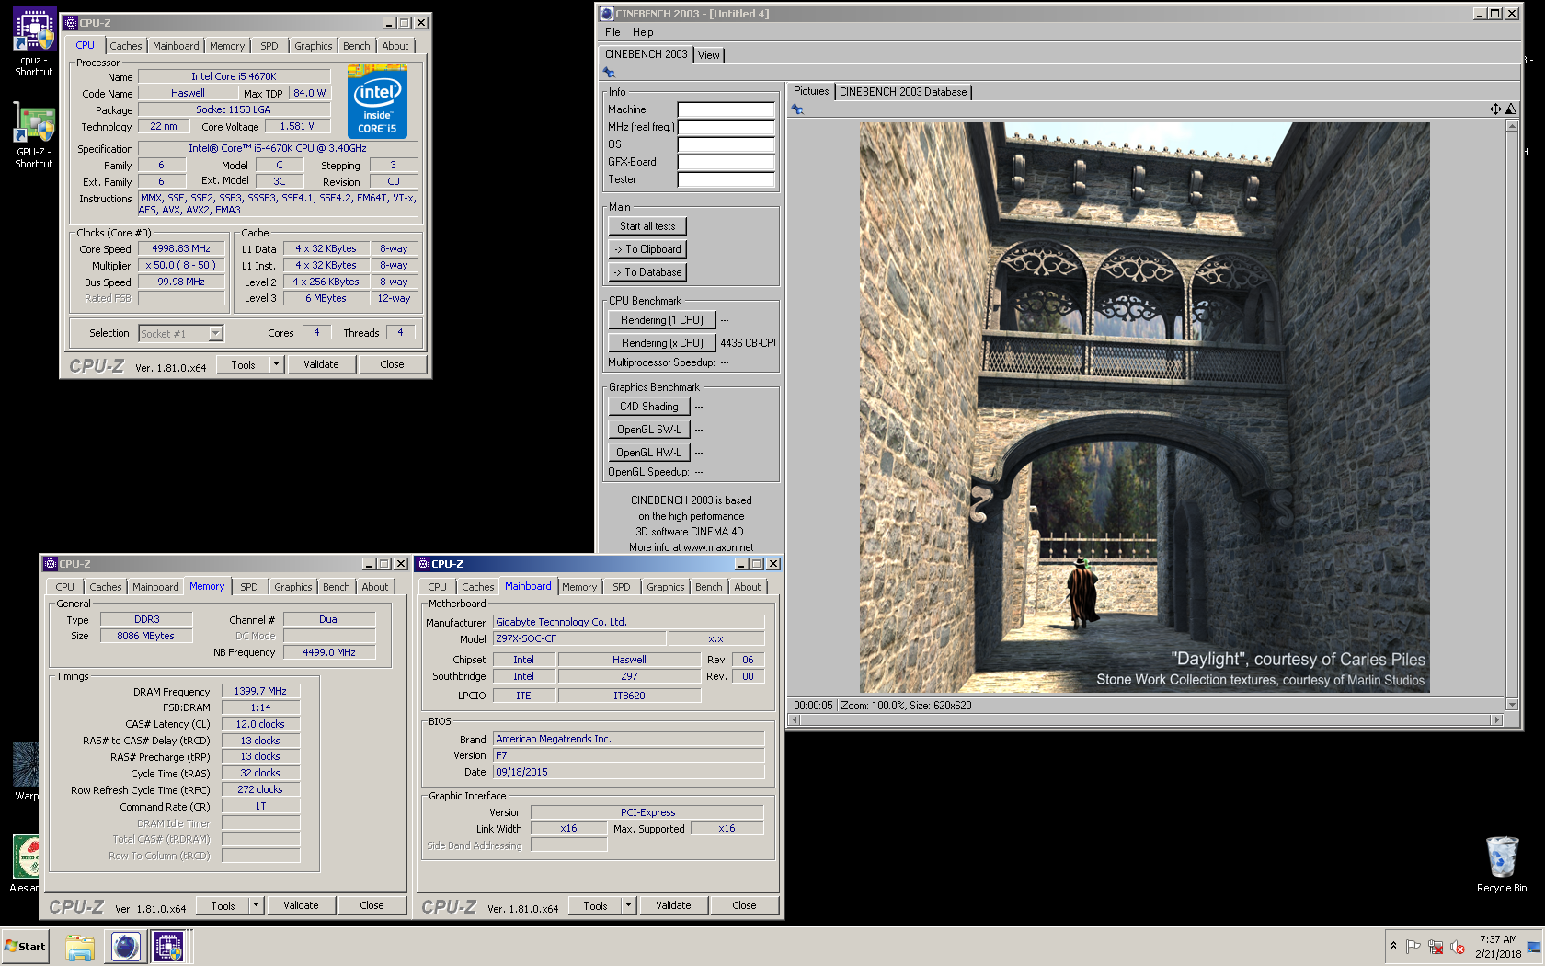Switch to the View tab in Cinebench
The image size is (1545, 966).
tap(708, 55)
